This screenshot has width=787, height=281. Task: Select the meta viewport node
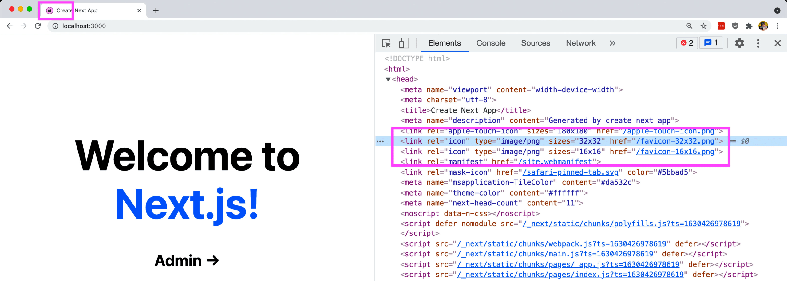pos(511,90)
